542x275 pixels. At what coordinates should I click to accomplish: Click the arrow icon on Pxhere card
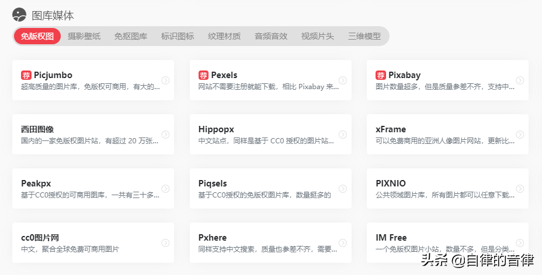point(343,243)
